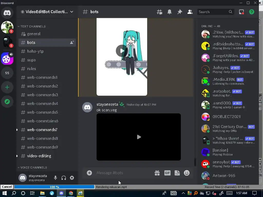The height and width of the screenshot is (197, 263).
Task: Select member .notsobot.
Action: pyautogui.click(x=228, y=93)
